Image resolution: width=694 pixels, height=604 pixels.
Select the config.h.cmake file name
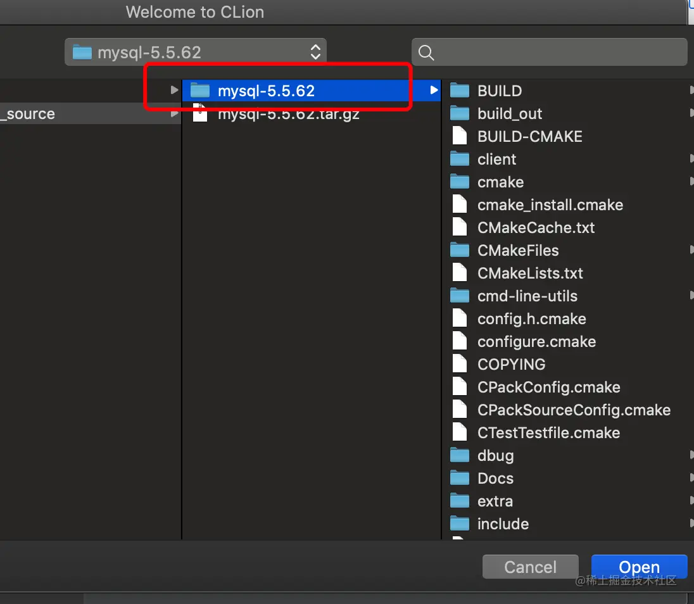point(531,318)
